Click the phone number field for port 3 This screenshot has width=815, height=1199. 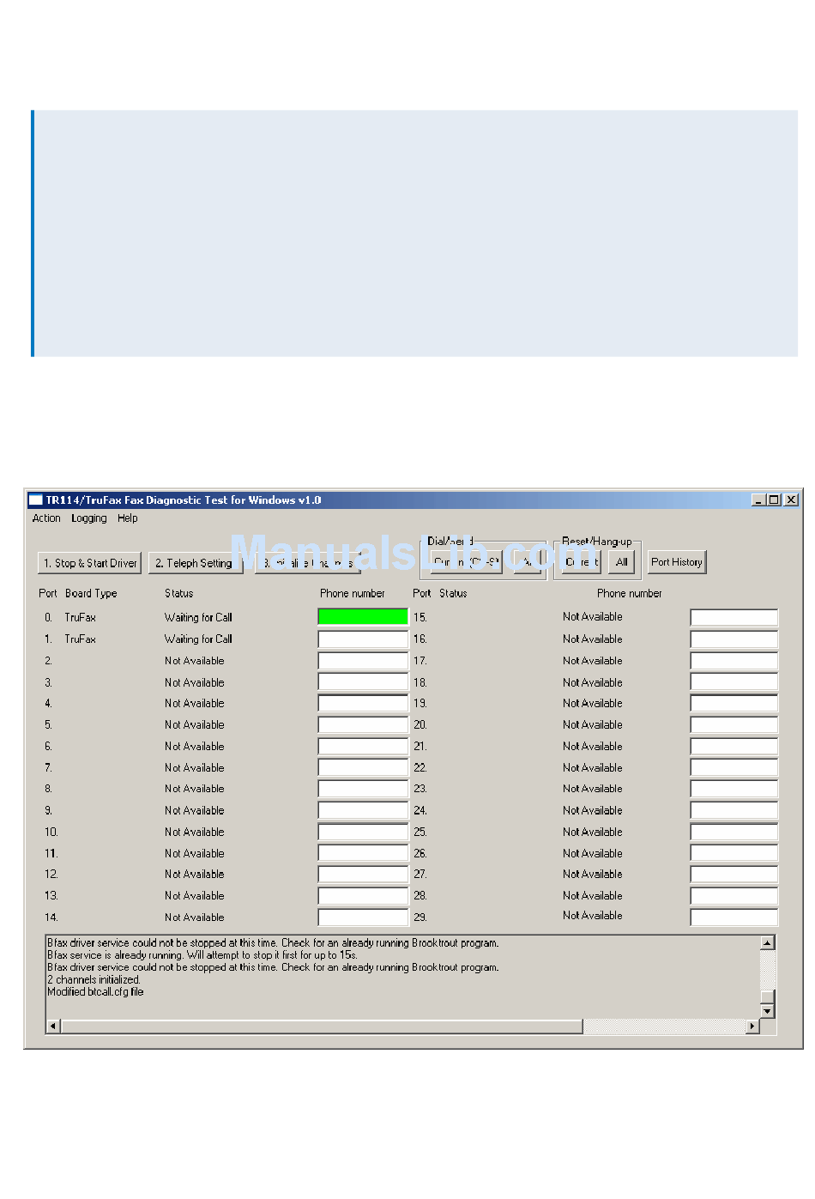click(x=363, y=682)
